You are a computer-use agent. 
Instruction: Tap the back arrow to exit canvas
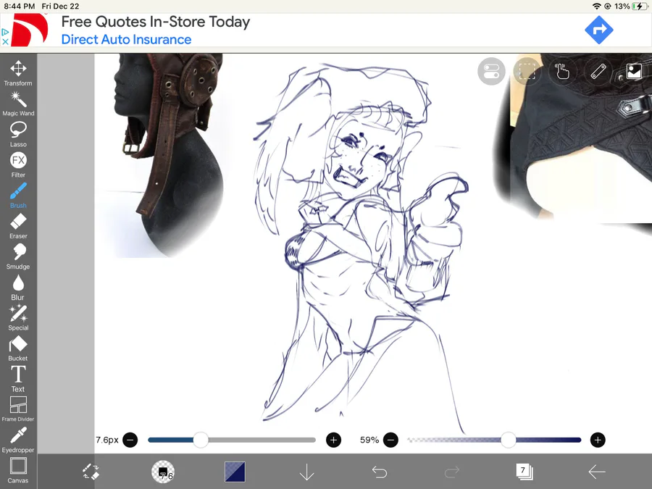coord(597,472)
